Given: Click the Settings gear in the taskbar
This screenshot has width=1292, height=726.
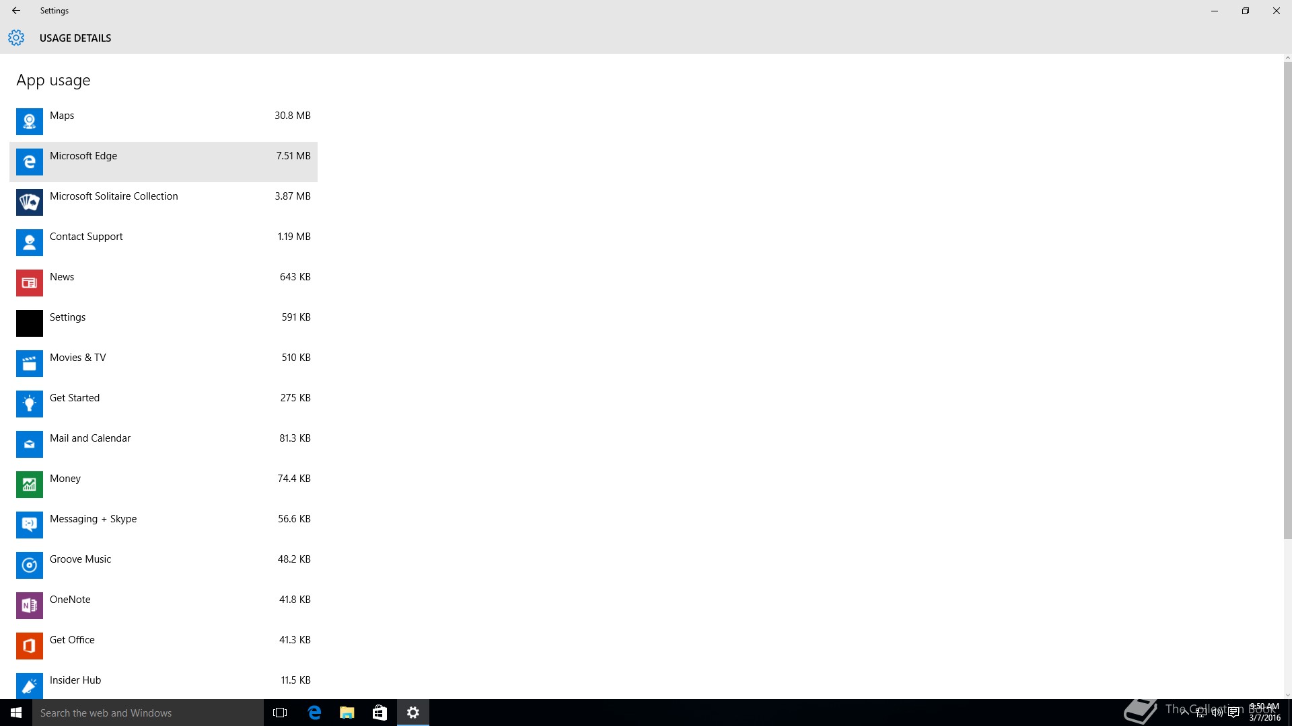Looking at the screenshot, I should [x=413, y=713].
